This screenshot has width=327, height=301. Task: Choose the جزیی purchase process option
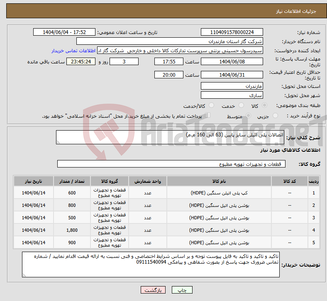click(275, 116)
